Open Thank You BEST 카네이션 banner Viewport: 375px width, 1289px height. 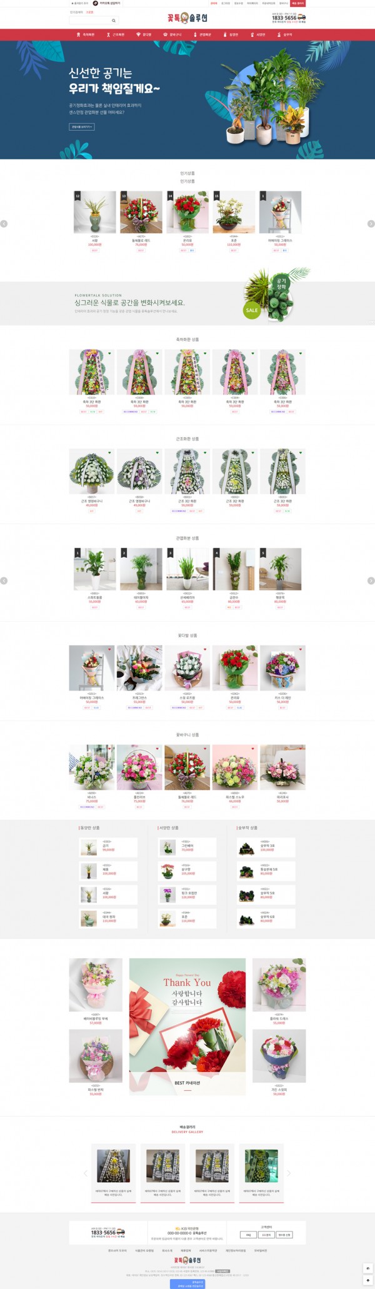point(187,1025)
